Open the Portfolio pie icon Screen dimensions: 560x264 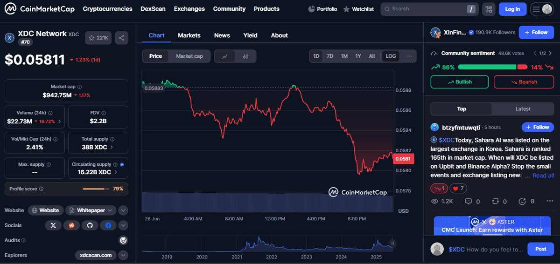(x=312, y=9)
